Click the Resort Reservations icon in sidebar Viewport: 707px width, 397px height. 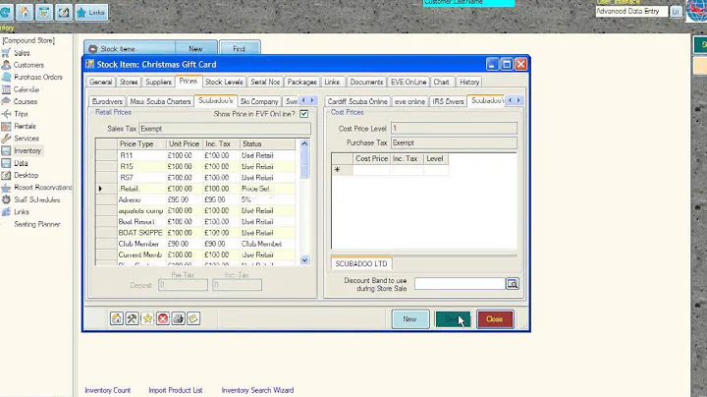pos(6,188)
